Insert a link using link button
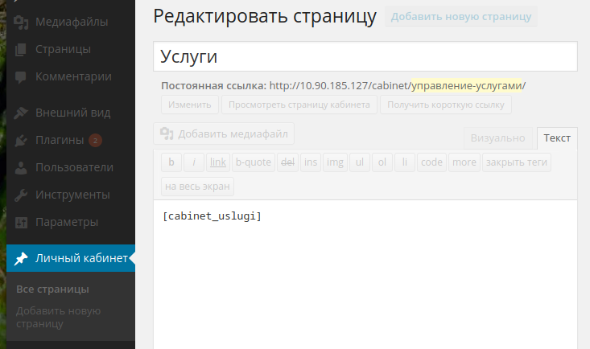This screenshot has width=590, height=349. coord(218,162)
